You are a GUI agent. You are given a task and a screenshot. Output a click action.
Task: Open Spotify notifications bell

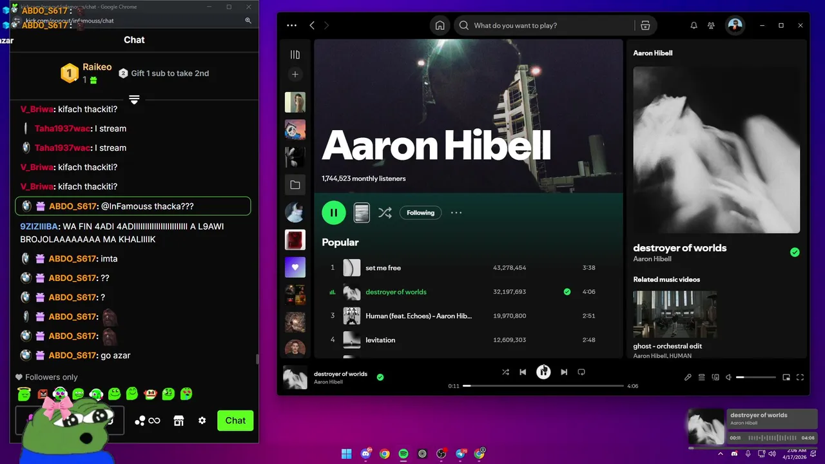coord(694,26)
